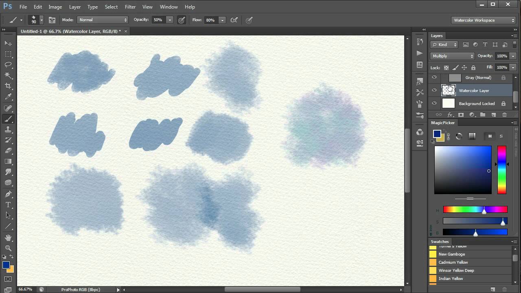
Task: Click the Create New Layer button
Action: click(x=494, y=115)
